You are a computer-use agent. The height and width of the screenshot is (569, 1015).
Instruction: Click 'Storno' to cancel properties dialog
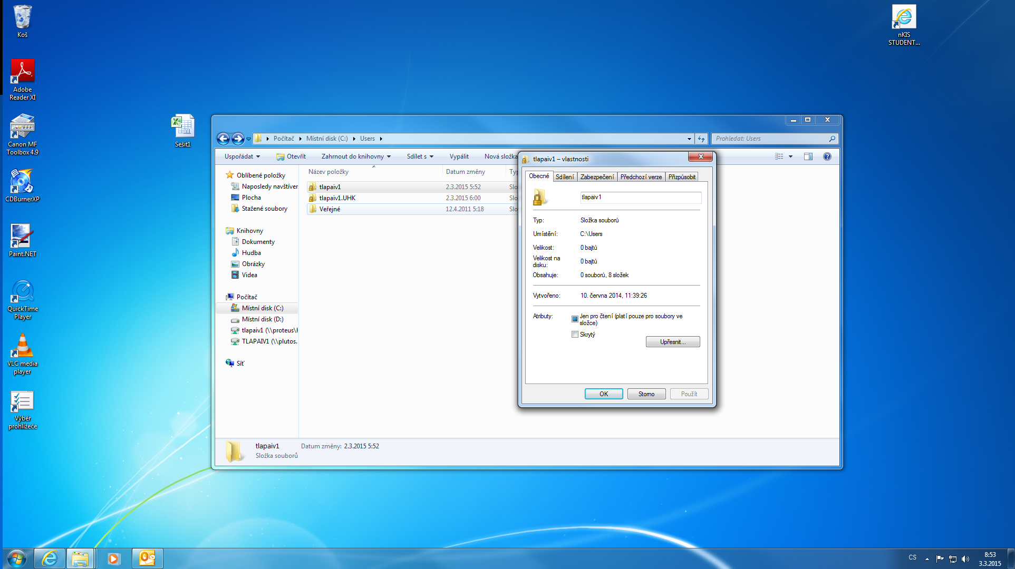646,394
